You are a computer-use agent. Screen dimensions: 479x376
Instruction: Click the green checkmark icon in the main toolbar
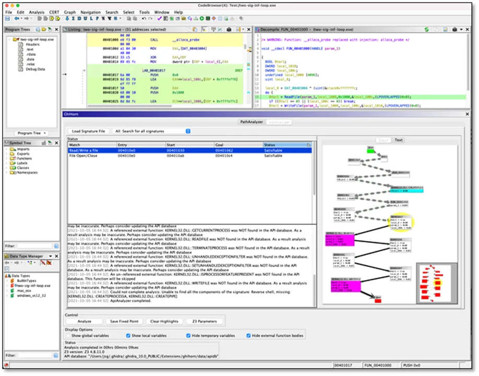pyautogui.click(x=159, y=18)
